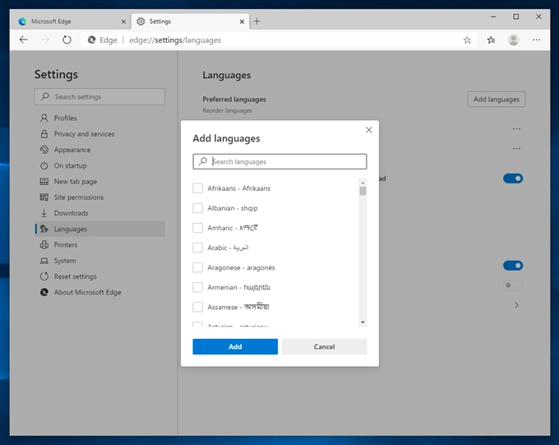The height and width of the screenshot is (445, 559).
Task: Check the Assamese language checkbox
Action: click(x=197, y=307)
